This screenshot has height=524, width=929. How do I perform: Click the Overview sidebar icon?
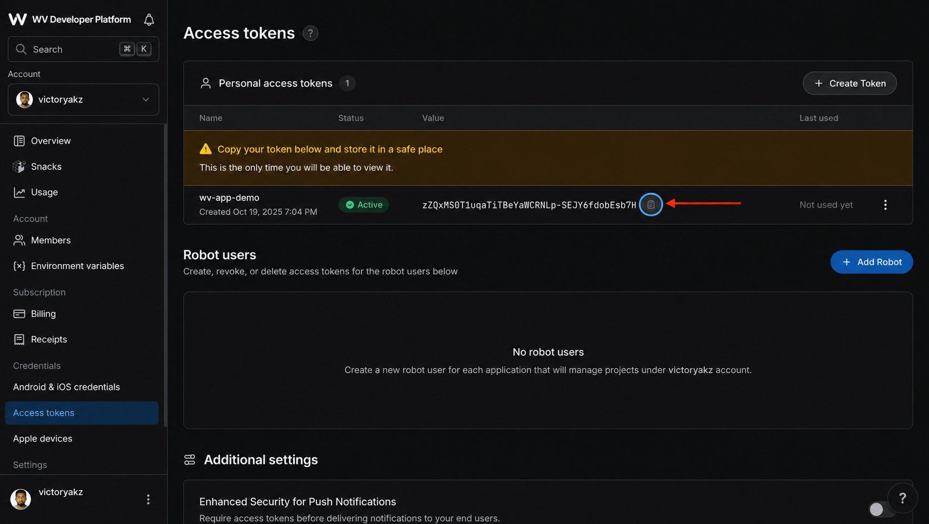(19, 141)
